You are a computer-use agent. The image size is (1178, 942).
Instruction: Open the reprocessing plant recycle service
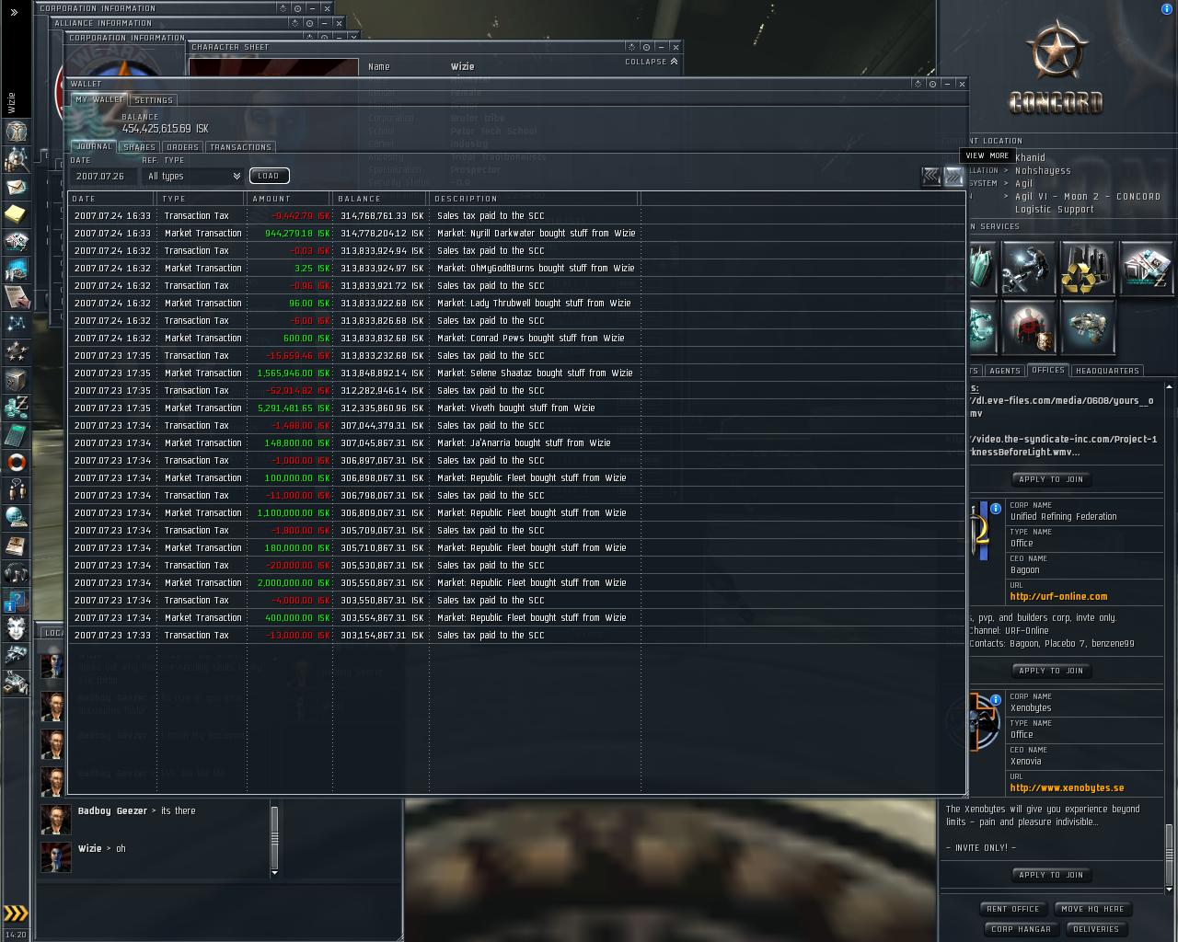coord(1087,268)
